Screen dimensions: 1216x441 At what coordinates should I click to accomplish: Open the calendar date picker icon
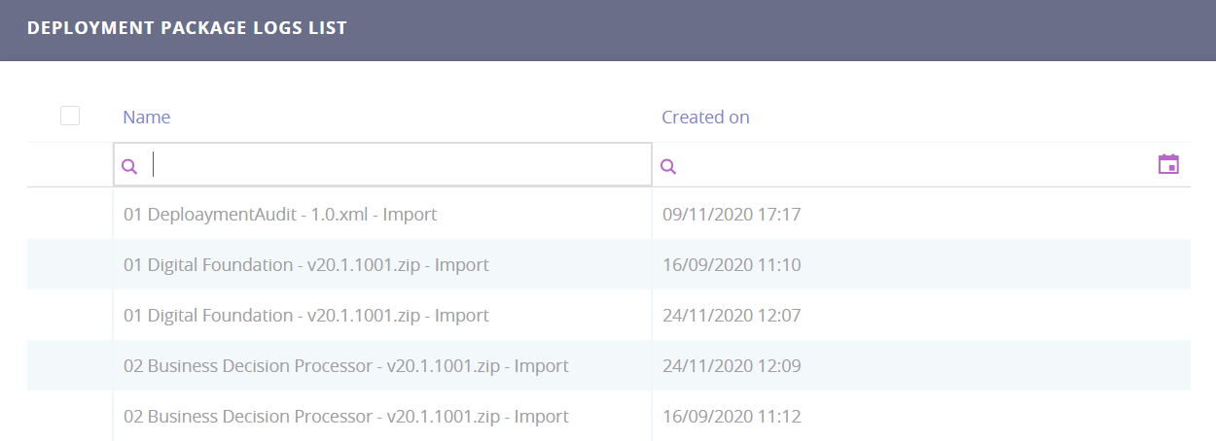[x=1168, y=164]
